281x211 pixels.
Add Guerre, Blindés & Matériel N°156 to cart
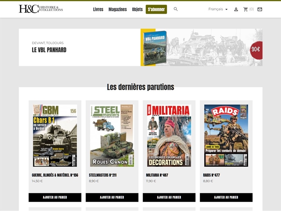pyautogui.click(x=55, y=197)
